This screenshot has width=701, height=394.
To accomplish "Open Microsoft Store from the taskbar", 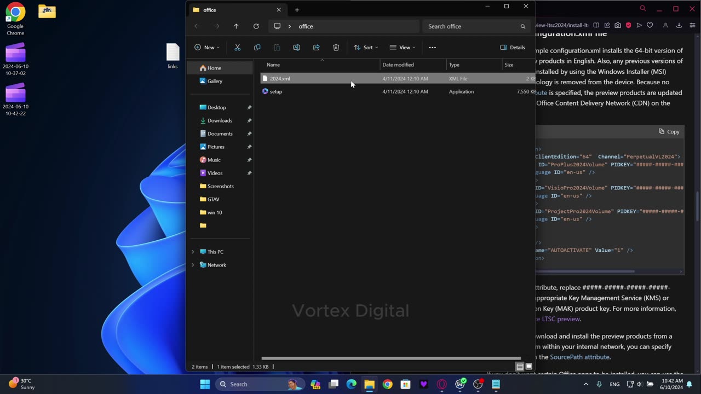I will click(405, 384).
